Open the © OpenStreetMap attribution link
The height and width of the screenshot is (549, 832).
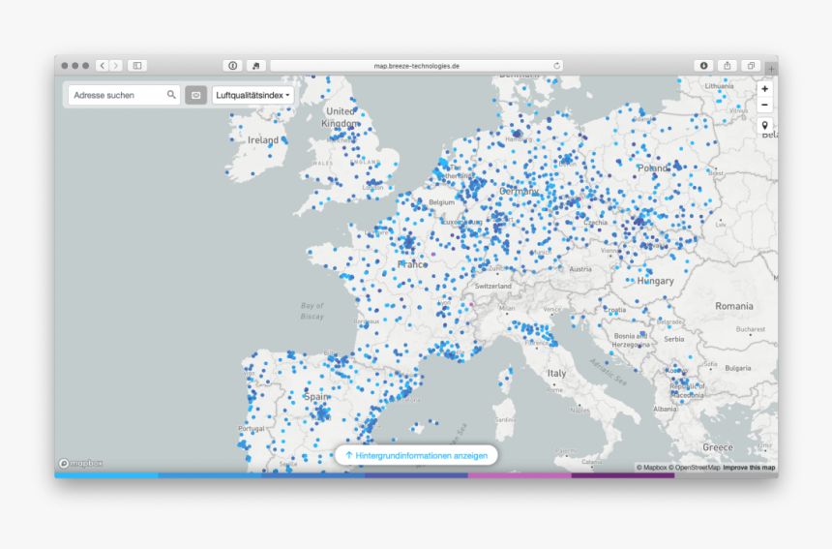pyautogui.click(x=694, y=468)
